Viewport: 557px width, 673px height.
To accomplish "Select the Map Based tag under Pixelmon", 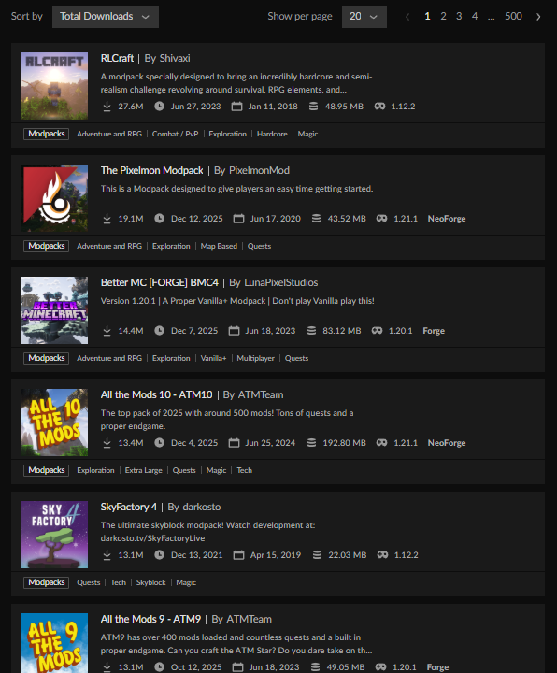I will coord(219,246).
